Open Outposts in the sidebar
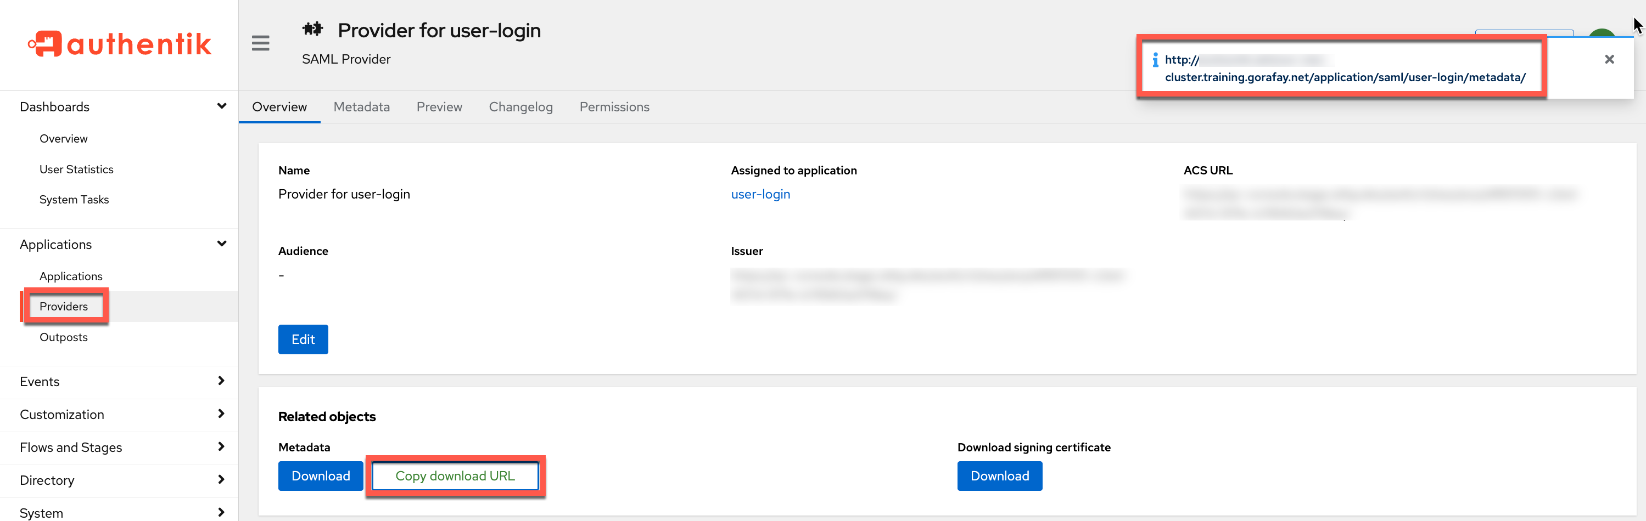Image resolution: width=1646 pixels, height=521 pixels. [63, 337]
